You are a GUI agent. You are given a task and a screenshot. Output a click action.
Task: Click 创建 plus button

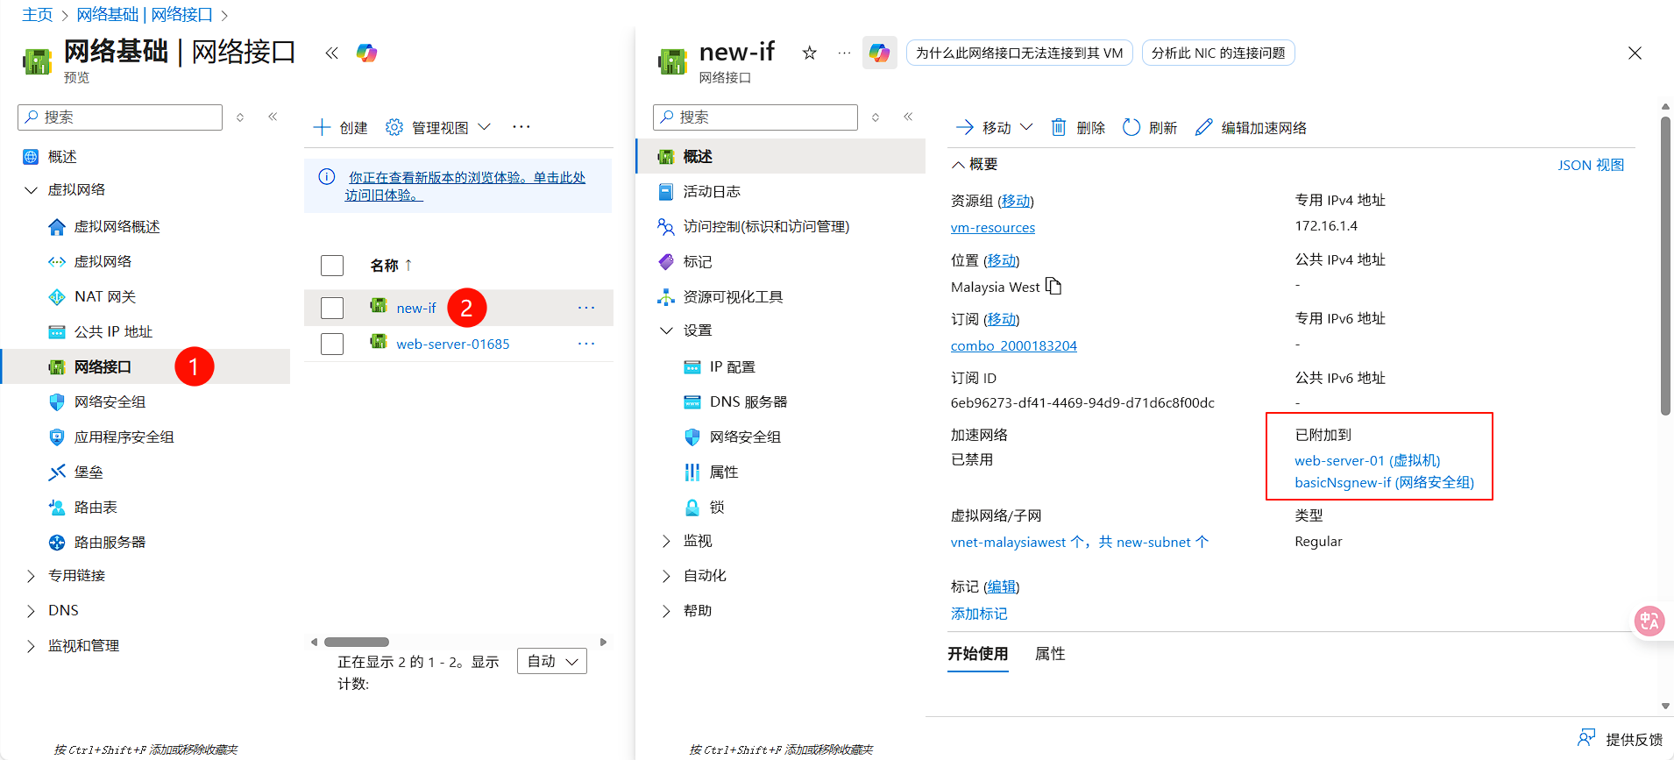341,128
